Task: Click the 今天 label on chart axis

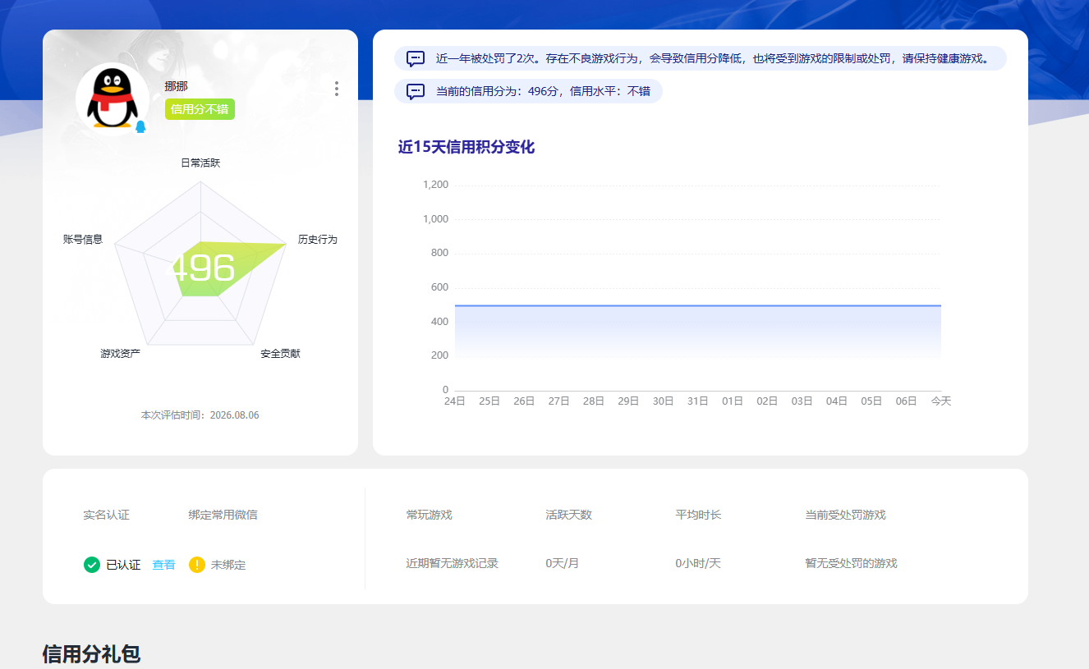Action: [x=940, y=401]
